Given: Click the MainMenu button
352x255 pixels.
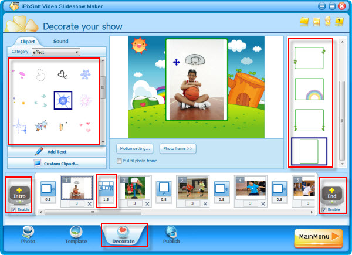Looking at the screenshot, I should coord(319,237).
